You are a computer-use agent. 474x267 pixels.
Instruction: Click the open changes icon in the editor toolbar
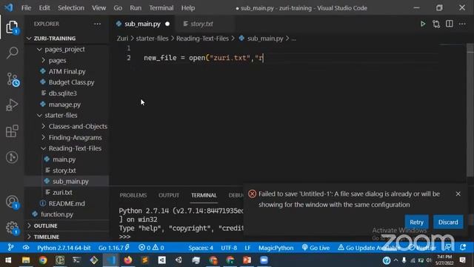[436, 24]
